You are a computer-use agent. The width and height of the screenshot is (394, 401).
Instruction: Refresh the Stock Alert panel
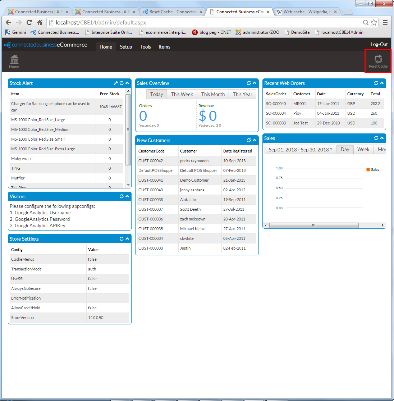pyautogui.click(x=122, y=83)
